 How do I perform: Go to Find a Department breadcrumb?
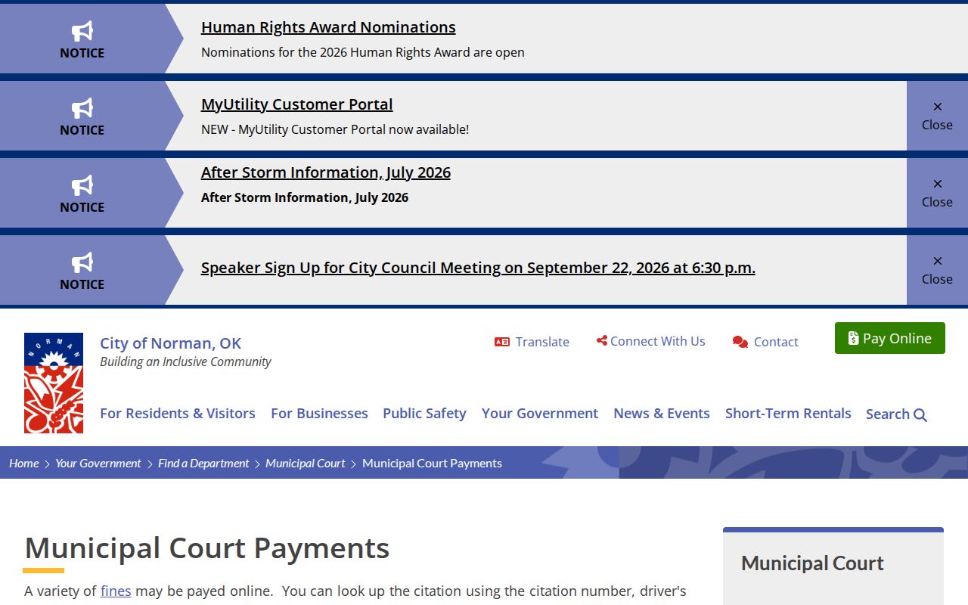(203, 463)
